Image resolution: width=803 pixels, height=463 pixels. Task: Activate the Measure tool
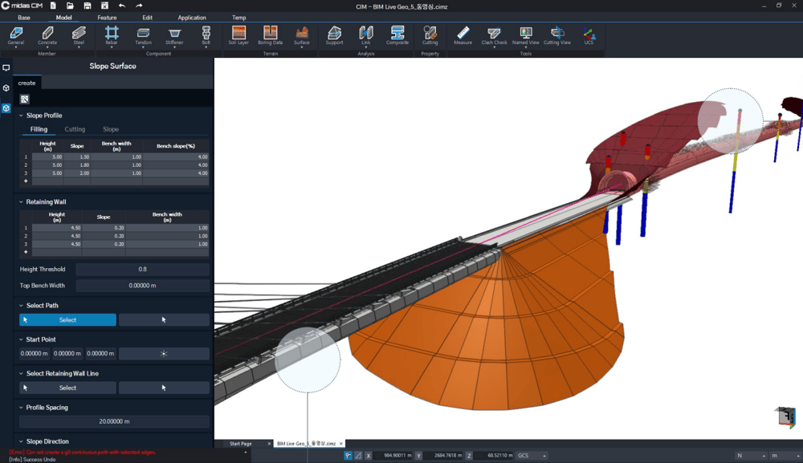point(463,35)
